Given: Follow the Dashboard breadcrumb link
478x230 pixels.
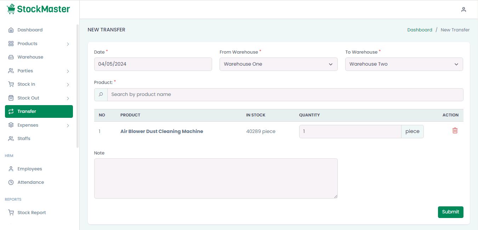Looking at the screenshot, I should 420,30.
